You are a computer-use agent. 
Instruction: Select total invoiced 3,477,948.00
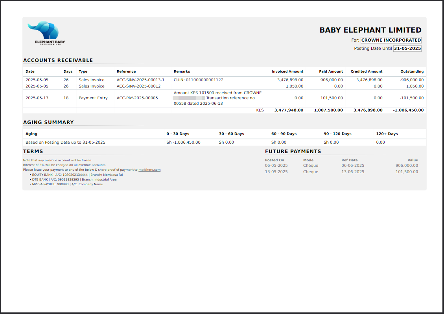coord(289,110)
